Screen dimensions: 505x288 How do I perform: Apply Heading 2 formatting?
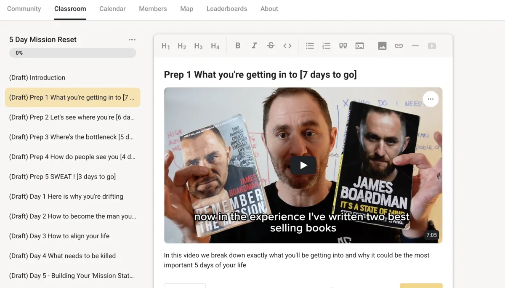point(182,46)
